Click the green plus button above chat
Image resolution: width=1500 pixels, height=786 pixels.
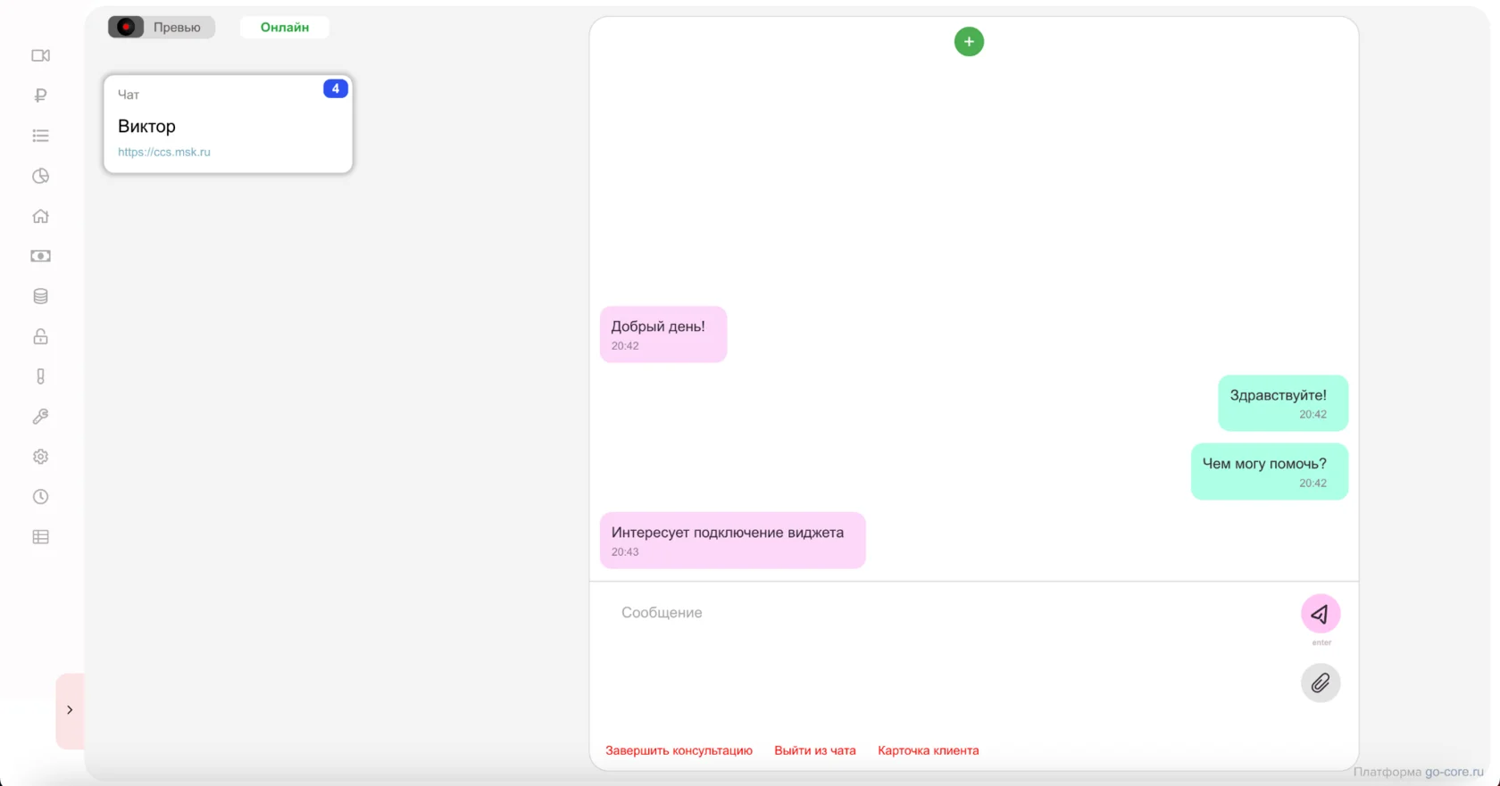(x=969, y=42)
